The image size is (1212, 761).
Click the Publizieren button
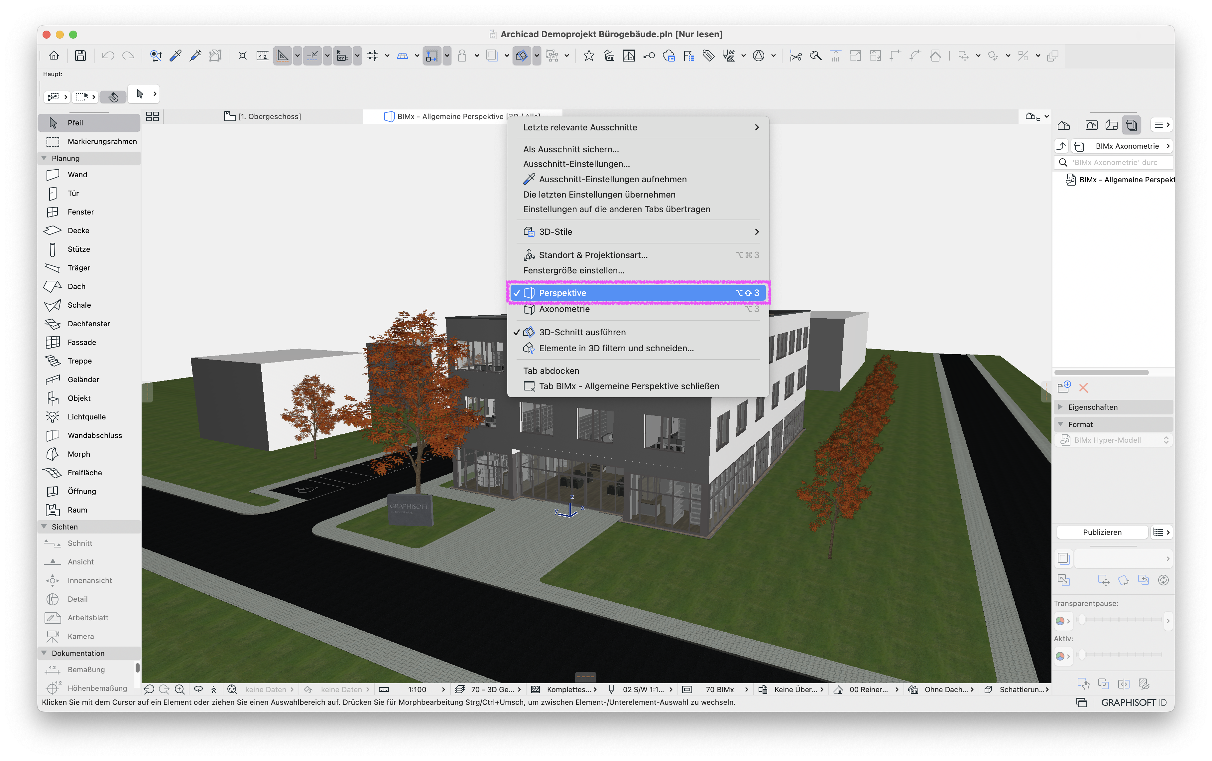(1102, 532)
